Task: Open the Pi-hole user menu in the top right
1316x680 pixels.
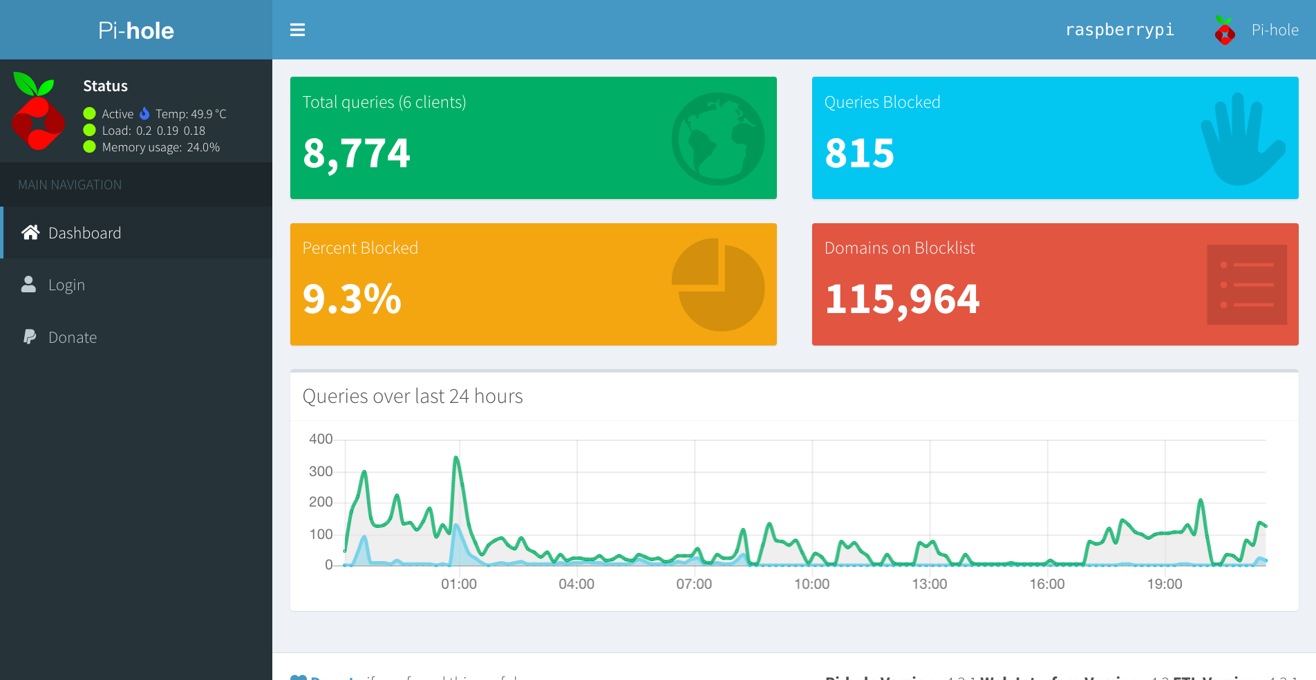Action: (x=1257, y=30)
